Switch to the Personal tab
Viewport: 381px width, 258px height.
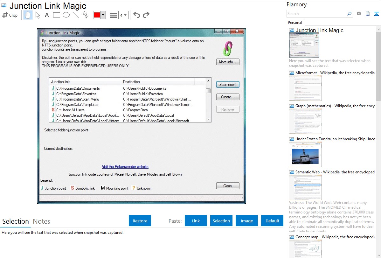click(295, 22)
